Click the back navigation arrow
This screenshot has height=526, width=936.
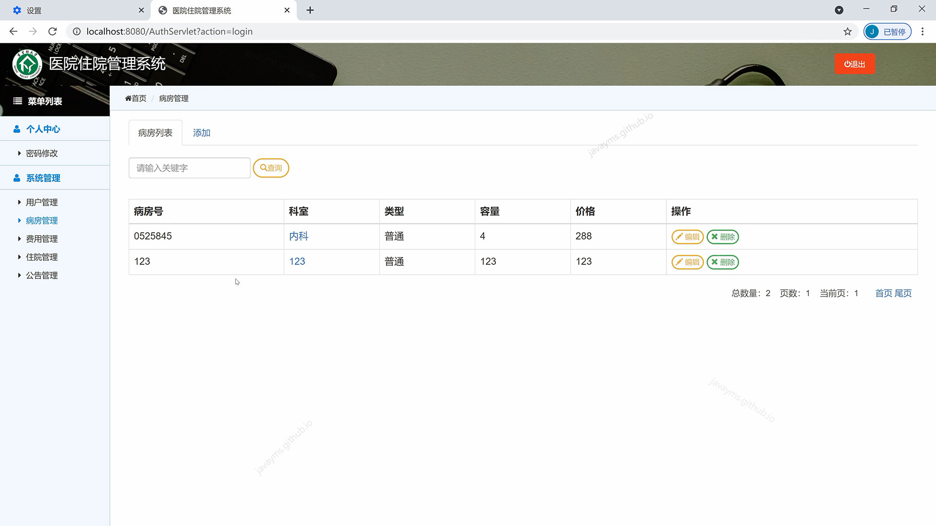point(13,32)
